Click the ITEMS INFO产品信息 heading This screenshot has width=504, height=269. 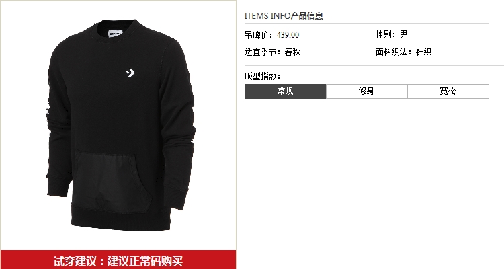pyautogui.click(x=284, y=15)
